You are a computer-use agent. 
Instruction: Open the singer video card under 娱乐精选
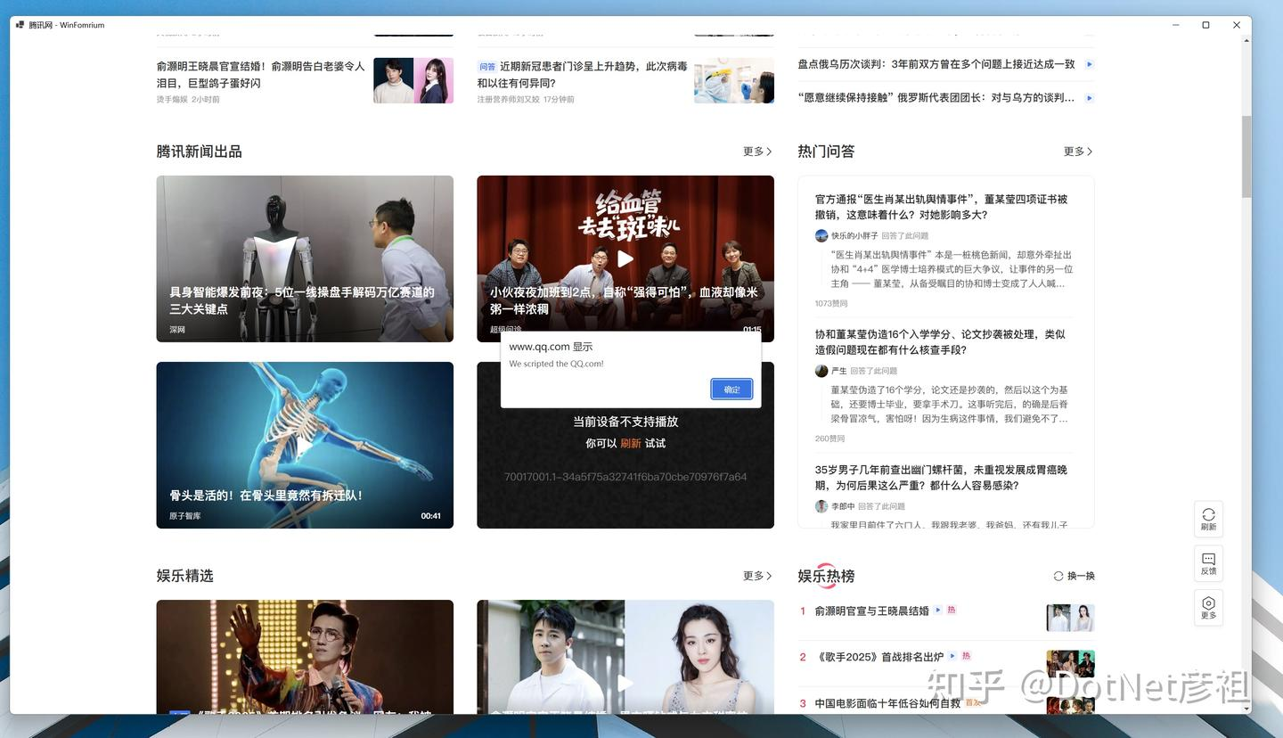point(305,657)
